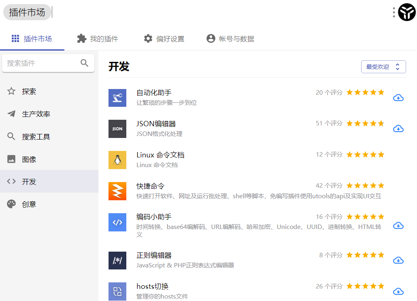
Task: Click the Linux penguin plugin icon
Action: (x=117, y=160)
